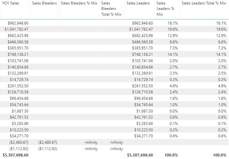The height and width of the screenshot is (159, 229).
Task: Sort by the YOY Sales column header
Action: coord(11,3)
